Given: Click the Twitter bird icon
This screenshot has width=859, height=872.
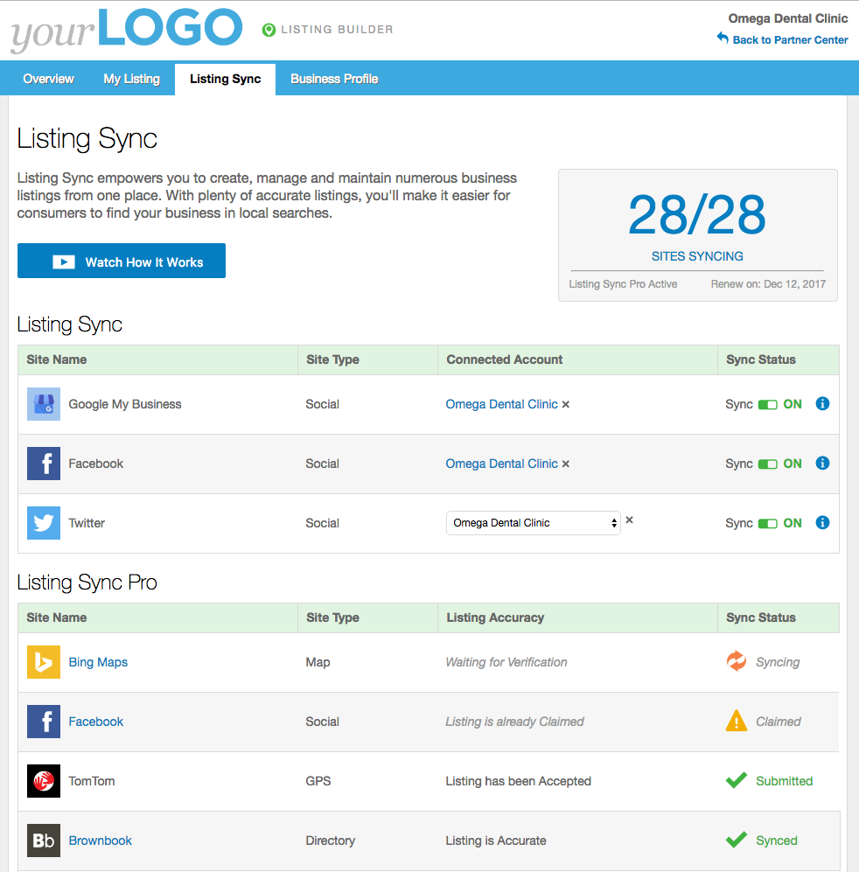Looking at the screenshot, I should click(44, 523).
